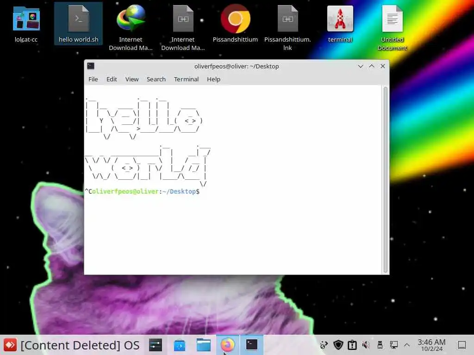Open the [Content Deleted] OS application launcher
Screen dimensions: 474x355
point(71,345)
